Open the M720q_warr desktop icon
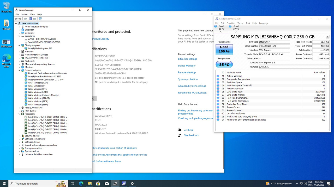Viewport: 334px width, 187px height. point(7,43)
